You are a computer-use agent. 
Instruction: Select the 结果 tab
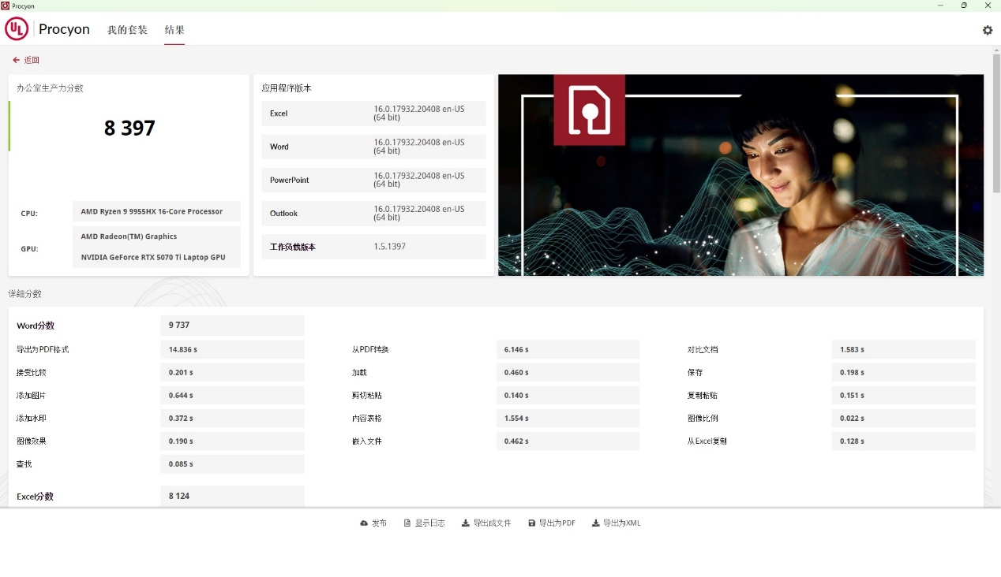pyautogui.click(x=174, y=30)
